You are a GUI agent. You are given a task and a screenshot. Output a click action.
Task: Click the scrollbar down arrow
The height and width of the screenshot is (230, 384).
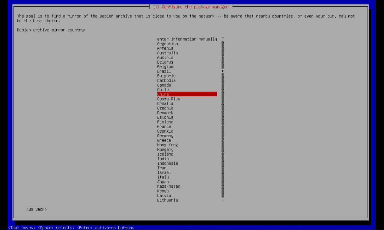(223, 200)
